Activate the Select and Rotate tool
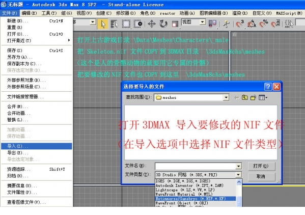The width and height of the screenshot is (305, 215). (x=163, y=24)
